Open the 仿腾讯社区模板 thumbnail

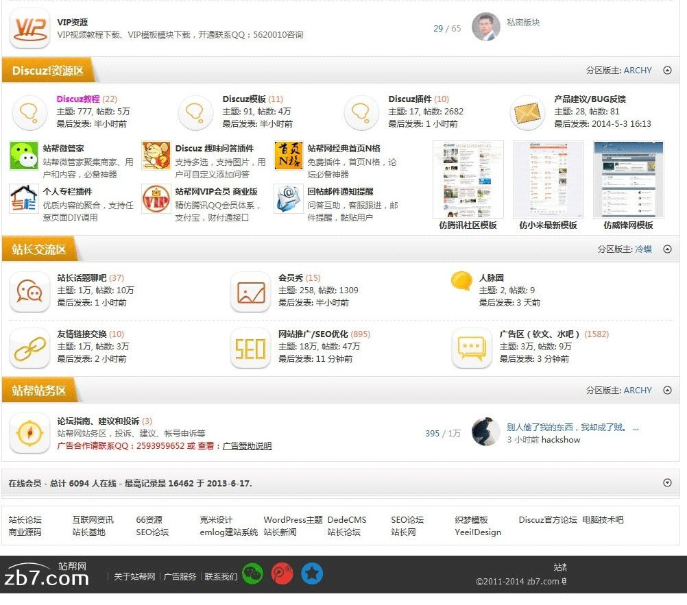[x=468, y=180]
